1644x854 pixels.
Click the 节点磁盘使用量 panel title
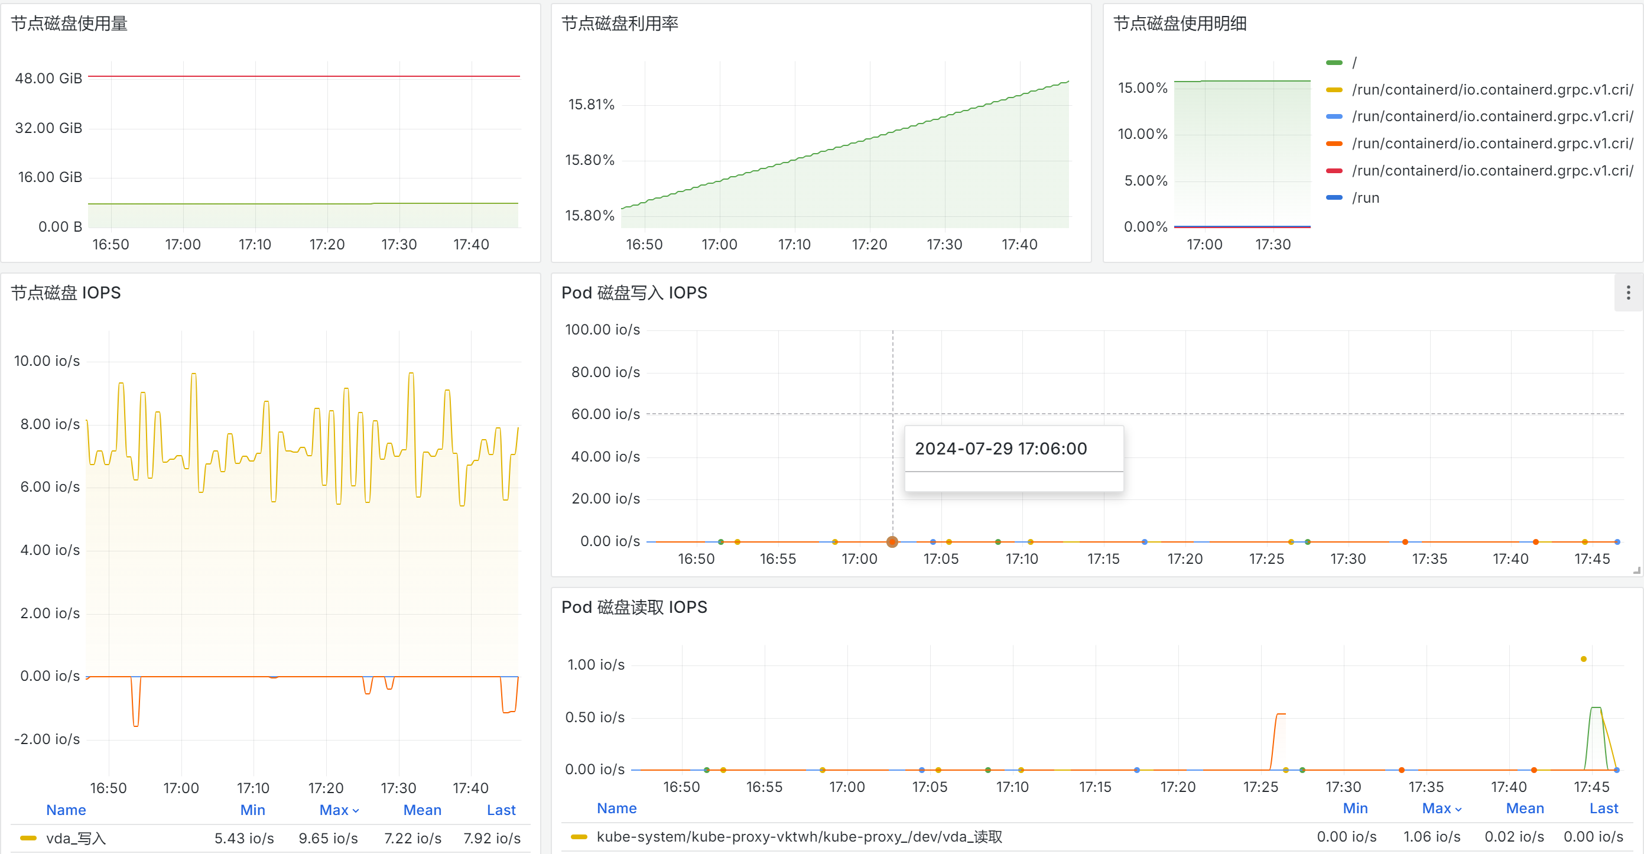click(69, 24)
